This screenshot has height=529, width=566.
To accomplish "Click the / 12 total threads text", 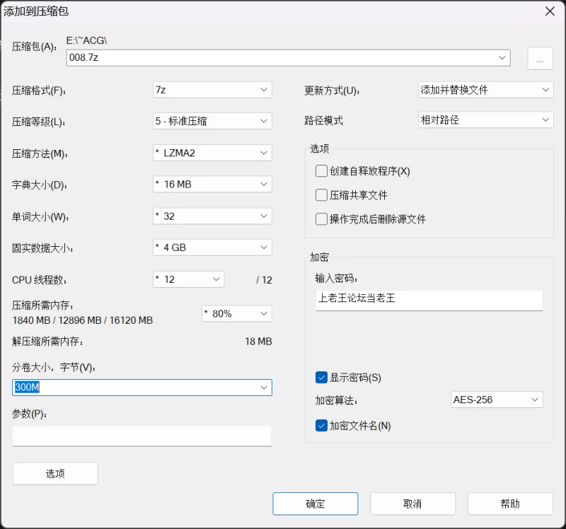I will point(264,280).
